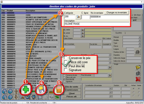Screen dimensions: 144x104
Task: Click the camera icon in Image panel
Action: pos(138,73)
